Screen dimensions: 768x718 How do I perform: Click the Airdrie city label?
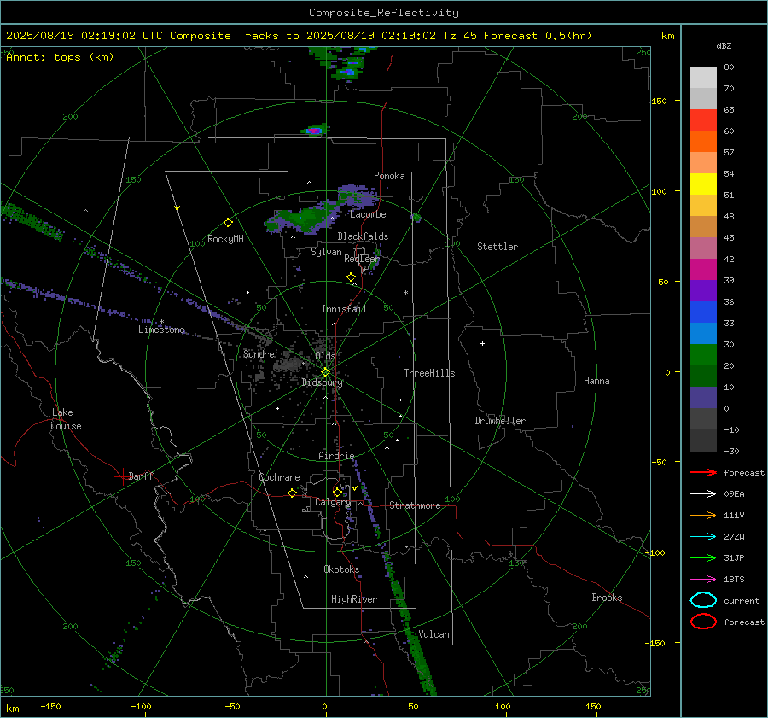pos(336,456)
